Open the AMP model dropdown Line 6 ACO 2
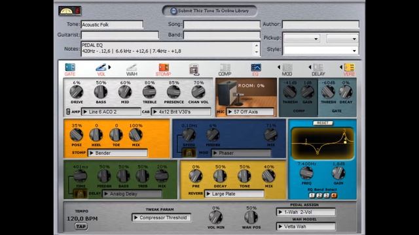Viewport: 419px width, 235px height. tap(111, 112)
